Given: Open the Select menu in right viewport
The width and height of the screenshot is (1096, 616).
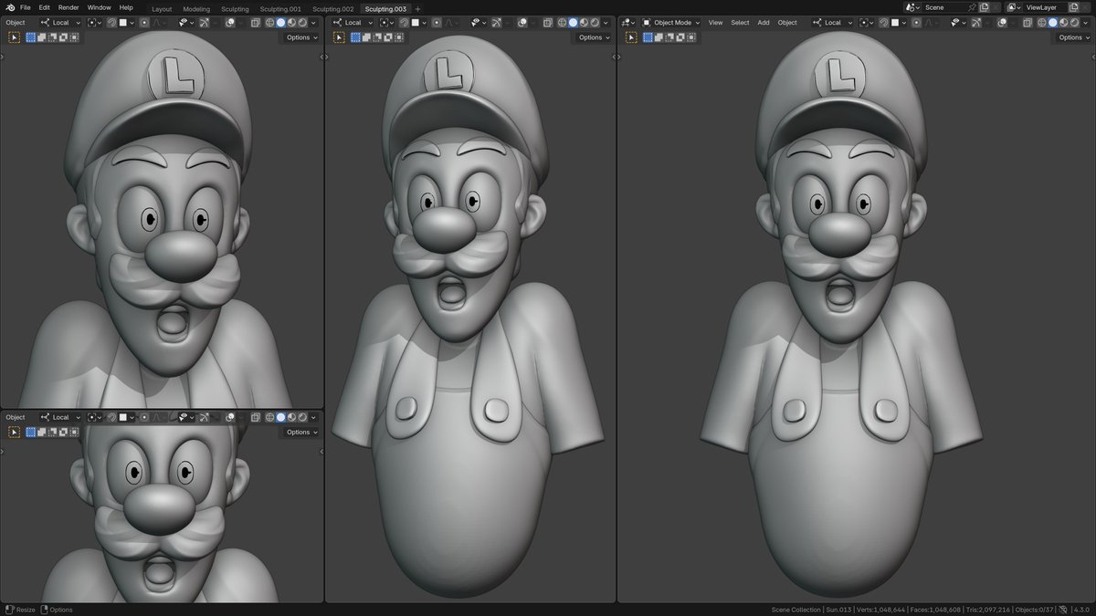Looking at the screenshot, I should pyautogui.click(x=740, y=23).
